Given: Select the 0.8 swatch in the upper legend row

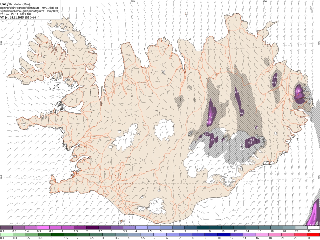Looking at the screenshot, I should [x=55, y=228].
